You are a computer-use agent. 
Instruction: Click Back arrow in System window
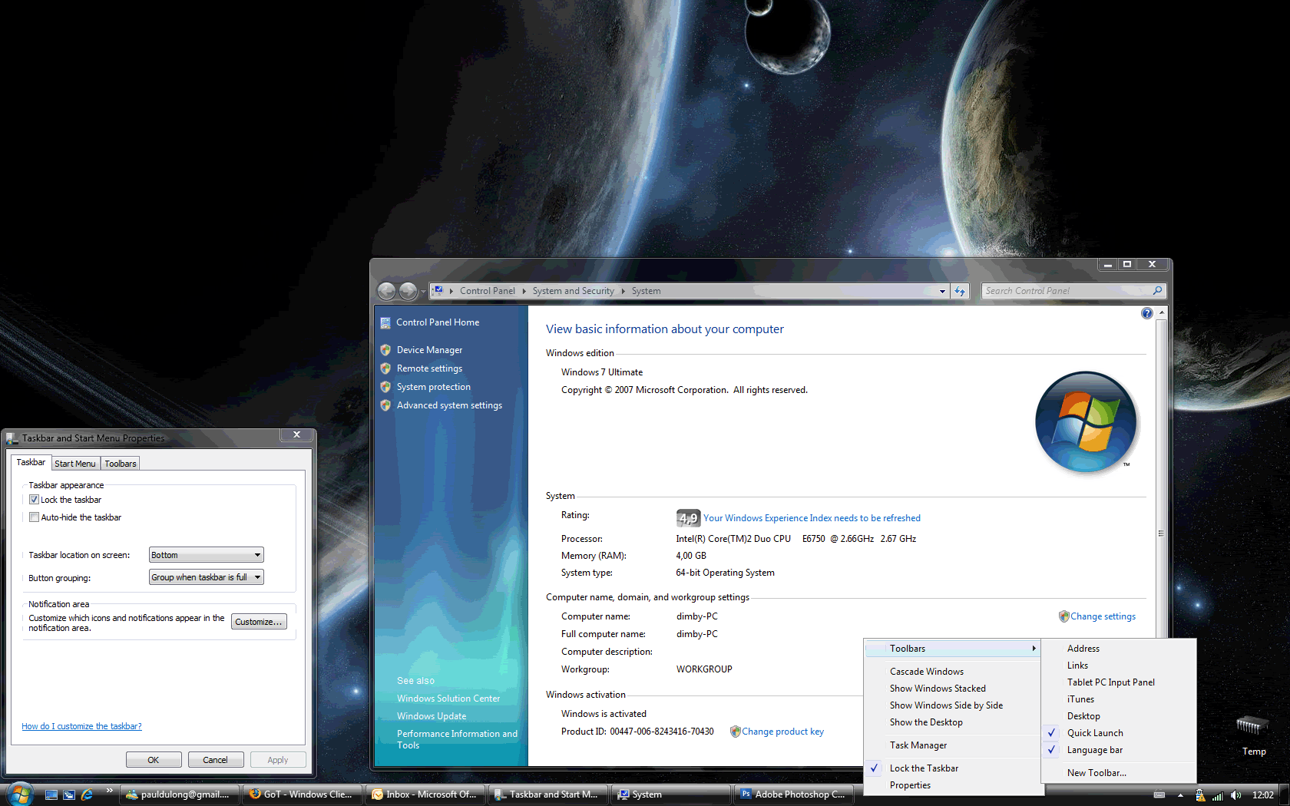coord(386,291)
